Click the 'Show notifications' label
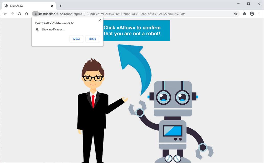 pos(53,29)
